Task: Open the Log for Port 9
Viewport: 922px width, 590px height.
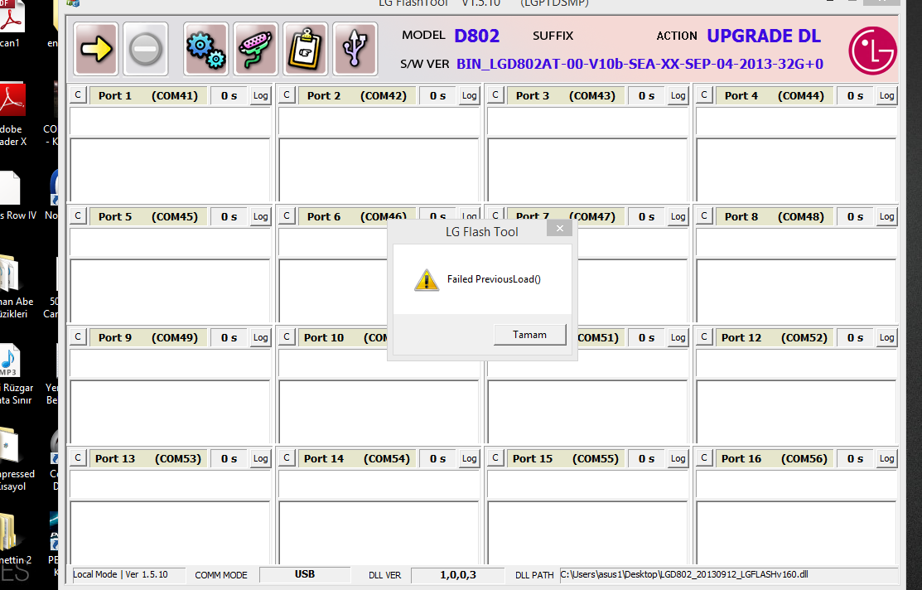Action: pyautogui.click(x=260, y=337)
